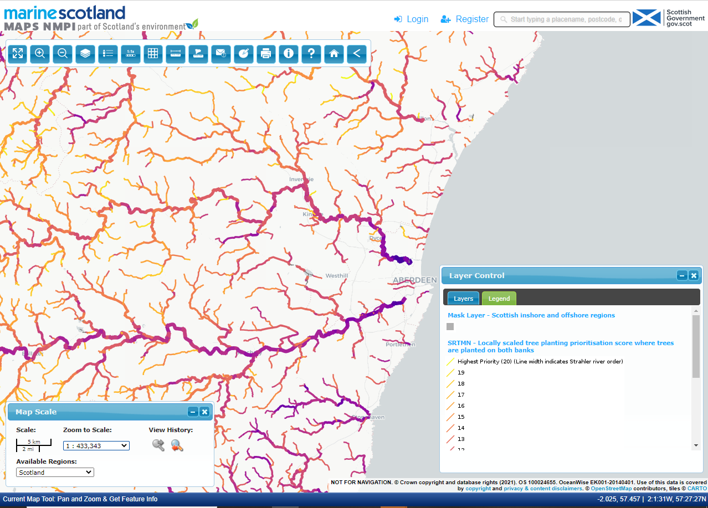Image resolution: width=708 pixels, height=508 pixels.
Task: Open help with the question mark icon
Action: pyautogui.click(x=311, y=53)
